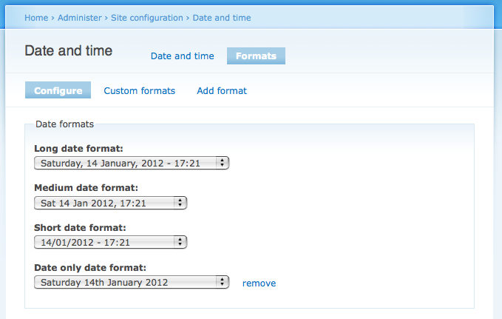Click Date and time breadcrumb link
Viewport: 502px width, 319px height.
point(222,18)
